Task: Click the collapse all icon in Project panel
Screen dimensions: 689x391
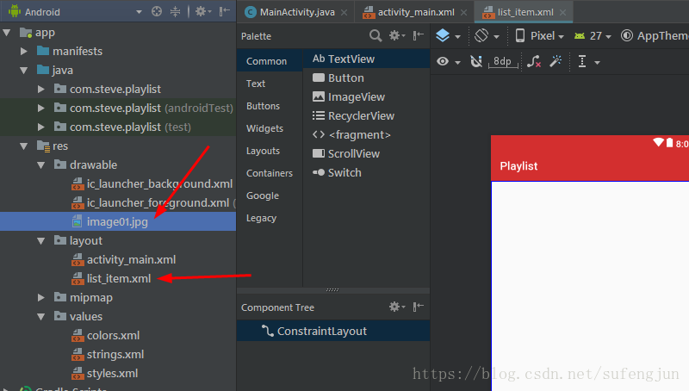Action: [x=176, y=11]
